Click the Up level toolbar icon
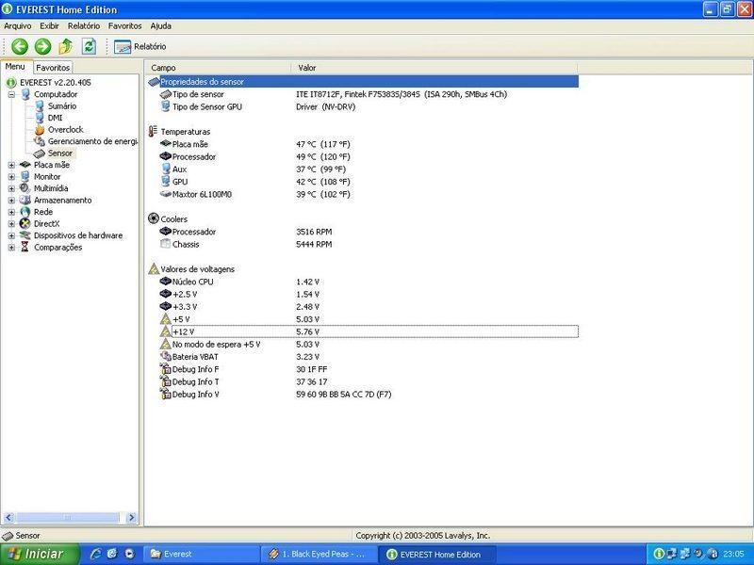 pyautogui.click(x=66, y=46)
